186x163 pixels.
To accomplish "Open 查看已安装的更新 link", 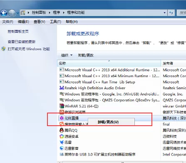I will pyautogui.click(x=22, y=42).
